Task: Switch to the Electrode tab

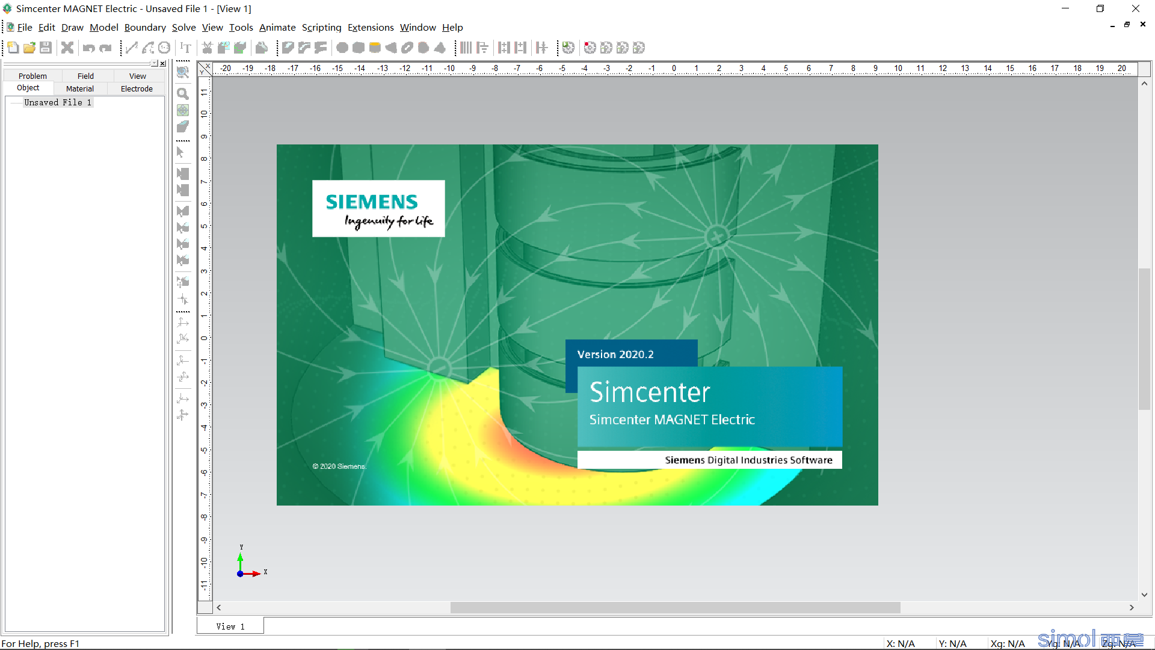Action: pos(137,88)
